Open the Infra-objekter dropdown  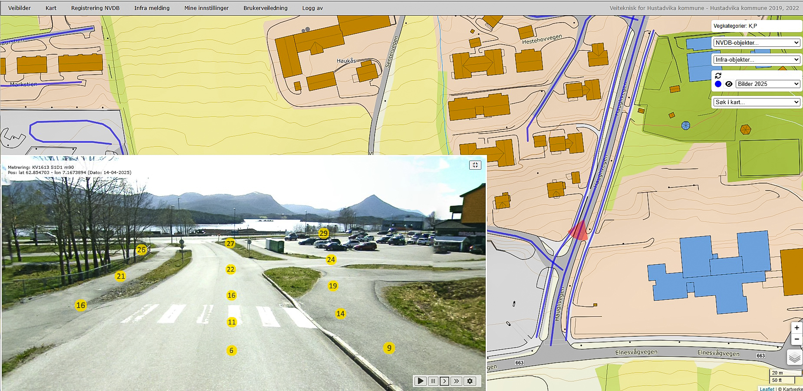pyautogui.click(x=757, y=59)
